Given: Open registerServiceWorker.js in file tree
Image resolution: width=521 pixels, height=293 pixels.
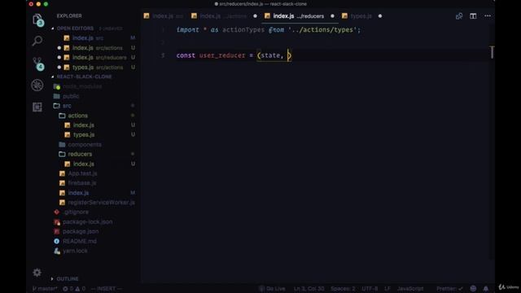Looking at the screenshot, I should 101,203.
